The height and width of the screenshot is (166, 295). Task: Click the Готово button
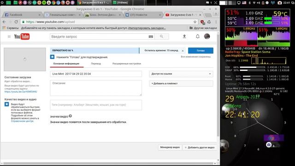click(201, 50)
